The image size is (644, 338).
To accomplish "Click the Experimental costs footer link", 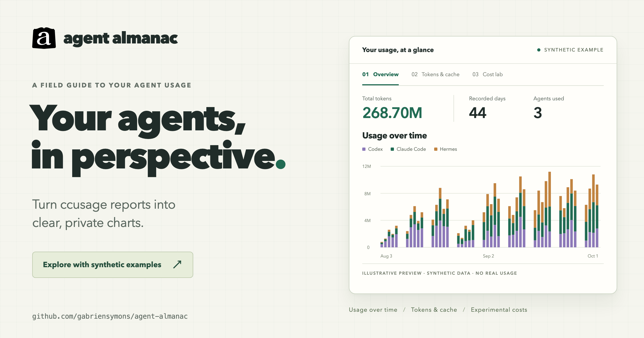I will pos(499,310).
